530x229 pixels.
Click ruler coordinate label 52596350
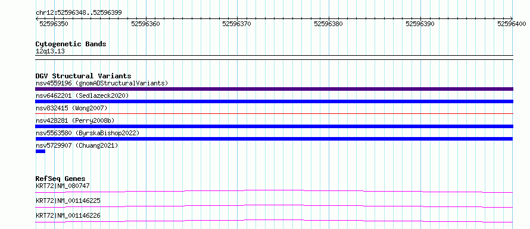54,24
